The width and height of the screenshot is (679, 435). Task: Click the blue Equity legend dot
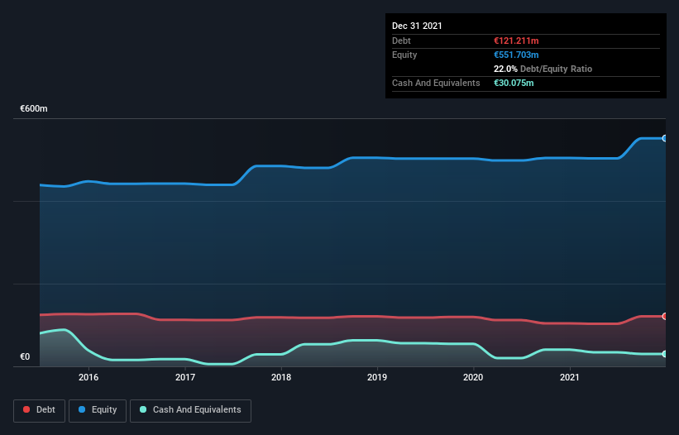(82, 409)
